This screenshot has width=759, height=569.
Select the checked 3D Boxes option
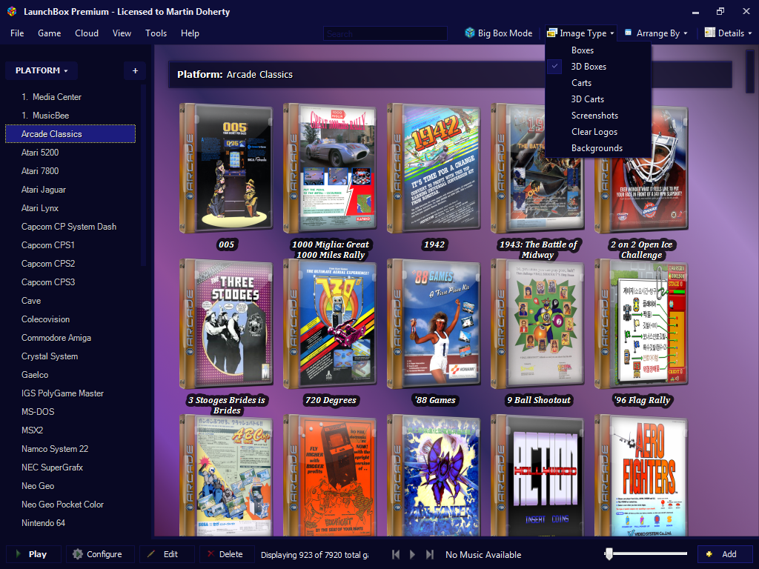589,67
